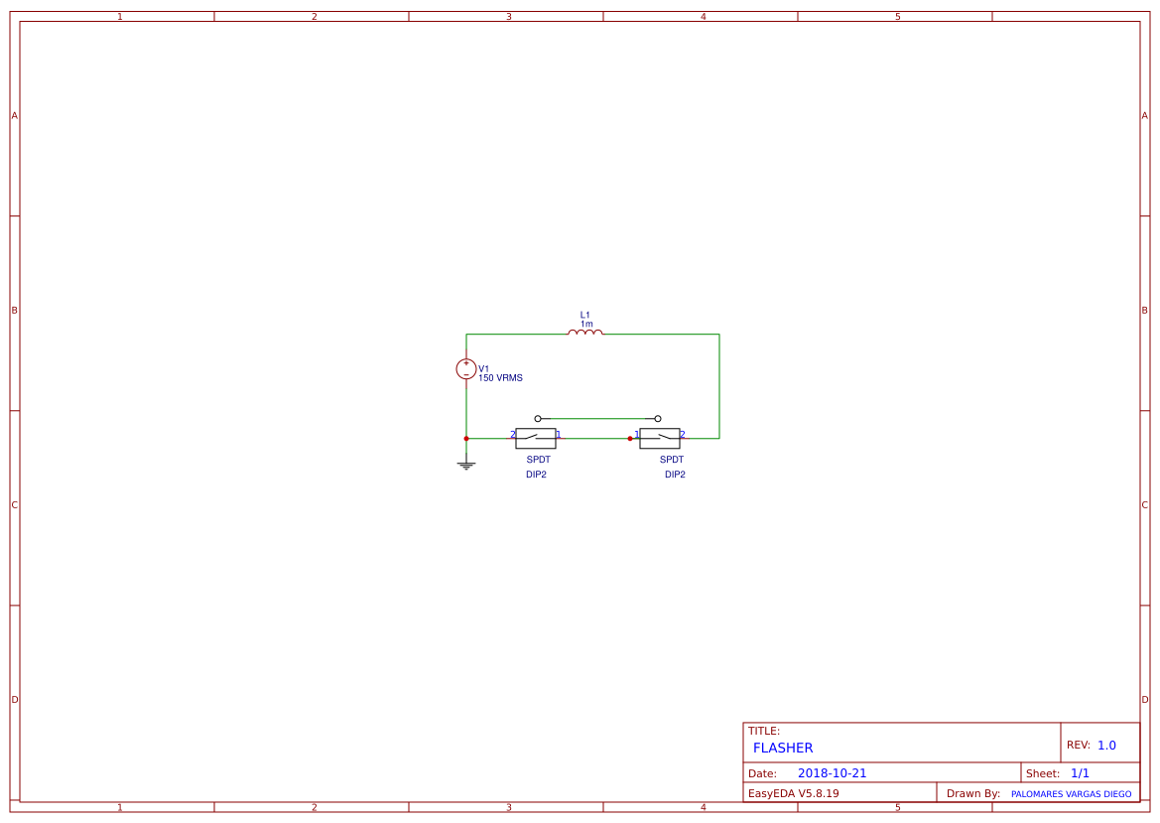Viewport: 1160px width, 823px height.
Task: Select pin 2 of the left SPDT switch
Action: click(x=513, y=434)
